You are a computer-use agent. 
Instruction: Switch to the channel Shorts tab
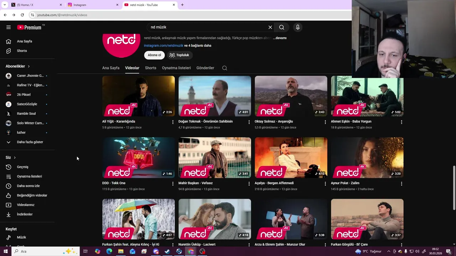(x=151, y=68)
